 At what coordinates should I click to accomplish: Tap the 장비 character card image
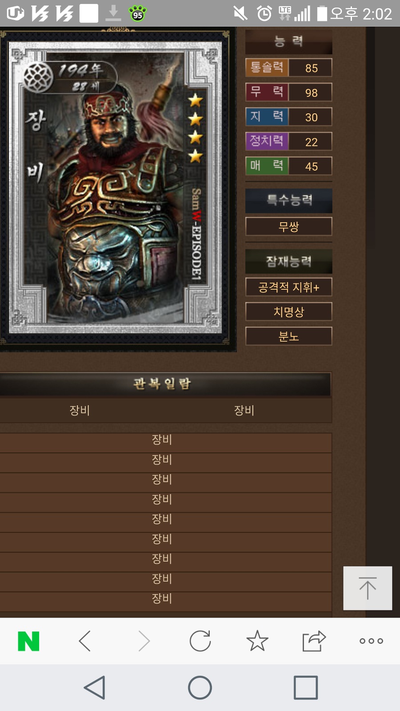click(115, 188)
